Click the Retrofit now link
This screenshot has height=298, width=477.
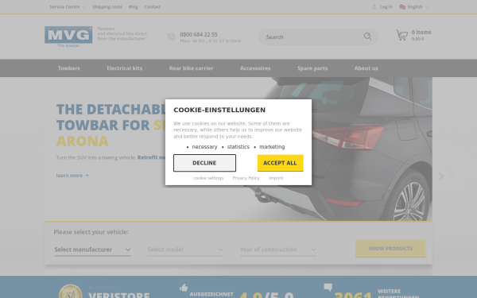151,157
